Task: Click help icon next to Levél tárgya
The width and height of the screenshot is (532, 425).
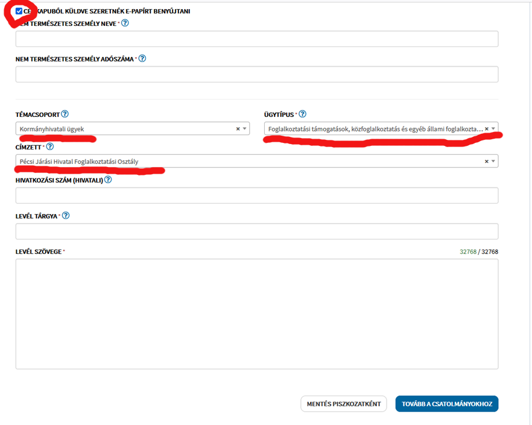Action: coord(66,216)
